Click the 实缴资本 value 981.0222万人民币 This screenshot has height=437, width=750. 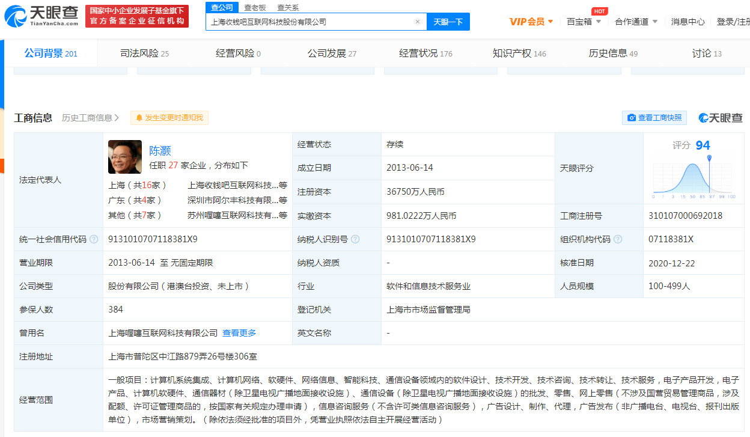click(421, 216)
